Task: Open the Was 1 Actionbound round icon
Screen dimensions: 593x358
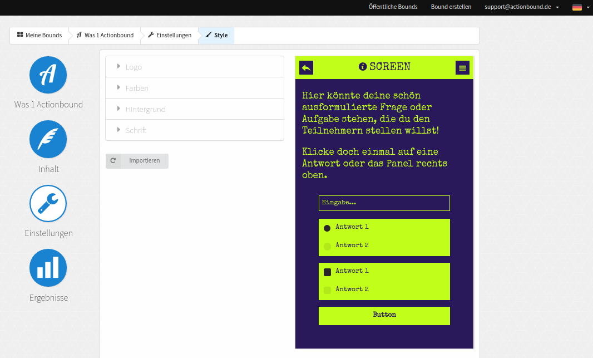Action: [x=48, y=75]
